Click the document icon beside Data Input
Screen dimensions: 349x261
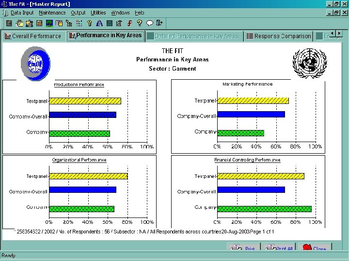(5, 13)
